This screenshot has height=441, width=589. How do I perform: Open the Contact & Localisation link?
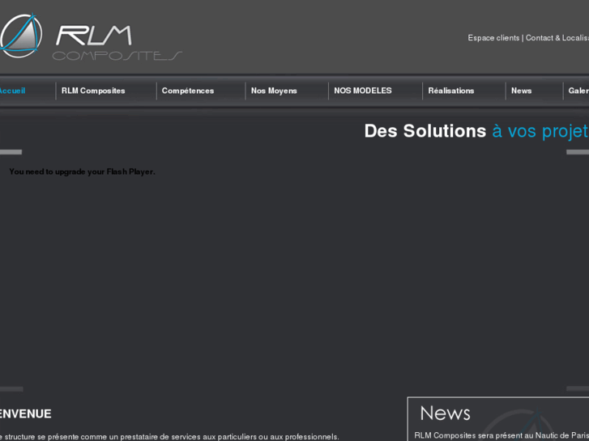coord(557,38)
